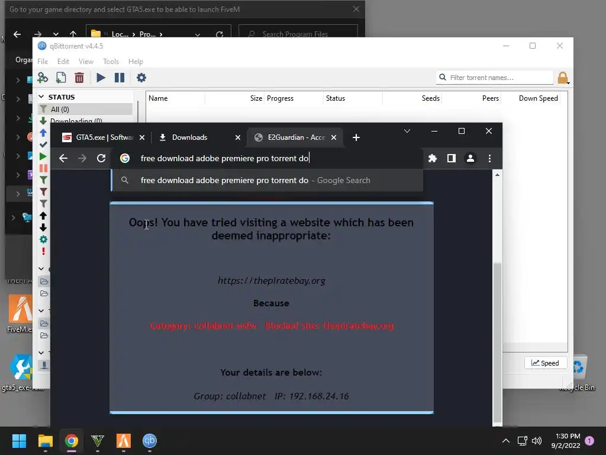This screenshot has height=455, width=606.
Task: Sort torrents by Progress column header
Action: [294, 98]
